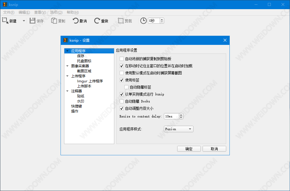
Task: Collapse the 上传程序 tree node arrow
Action: click(x=67, y=76)
